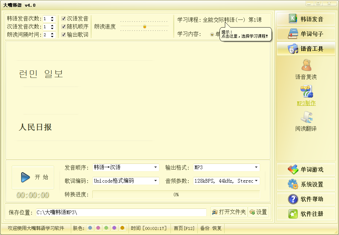Click the 00:00:00 timer display
This screenshot has width=339, height=235.
[33, 195]
